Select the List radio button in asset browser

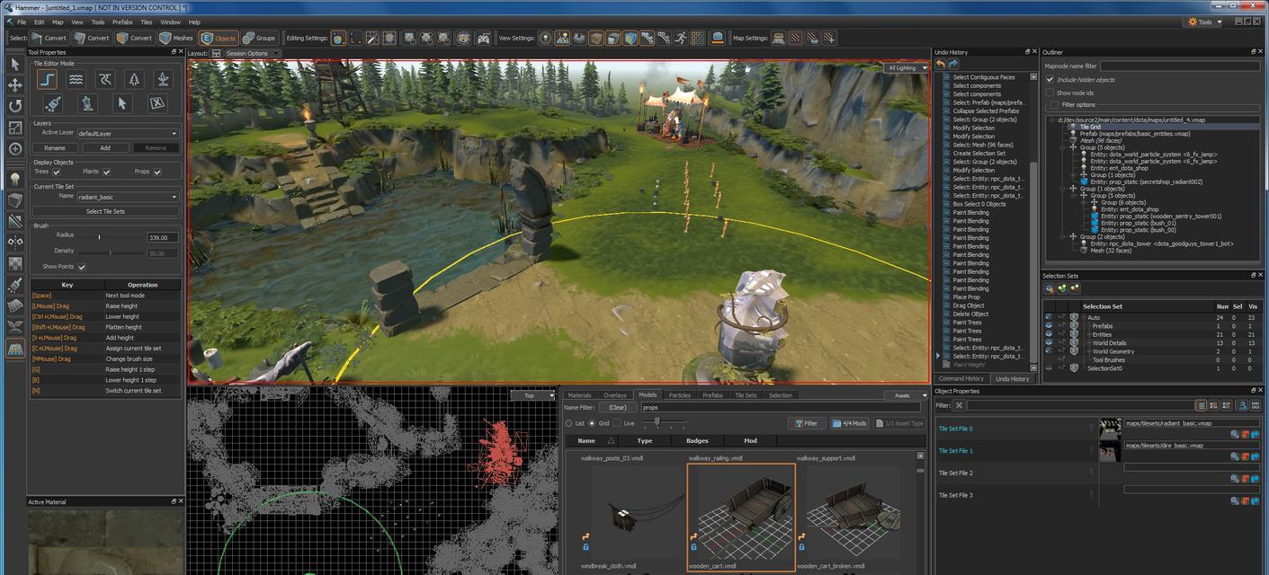tap(568, 423)
